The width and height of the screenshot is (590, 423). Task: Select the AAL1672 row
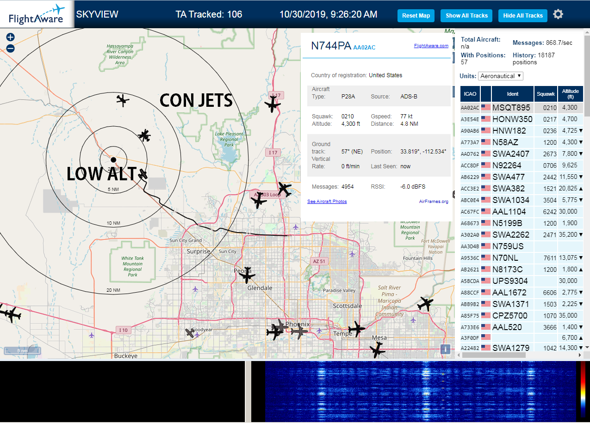point(522,292)
